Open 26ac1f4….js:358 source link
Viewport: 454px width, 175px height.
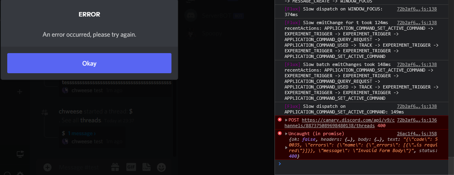click(x=417, y=134)
